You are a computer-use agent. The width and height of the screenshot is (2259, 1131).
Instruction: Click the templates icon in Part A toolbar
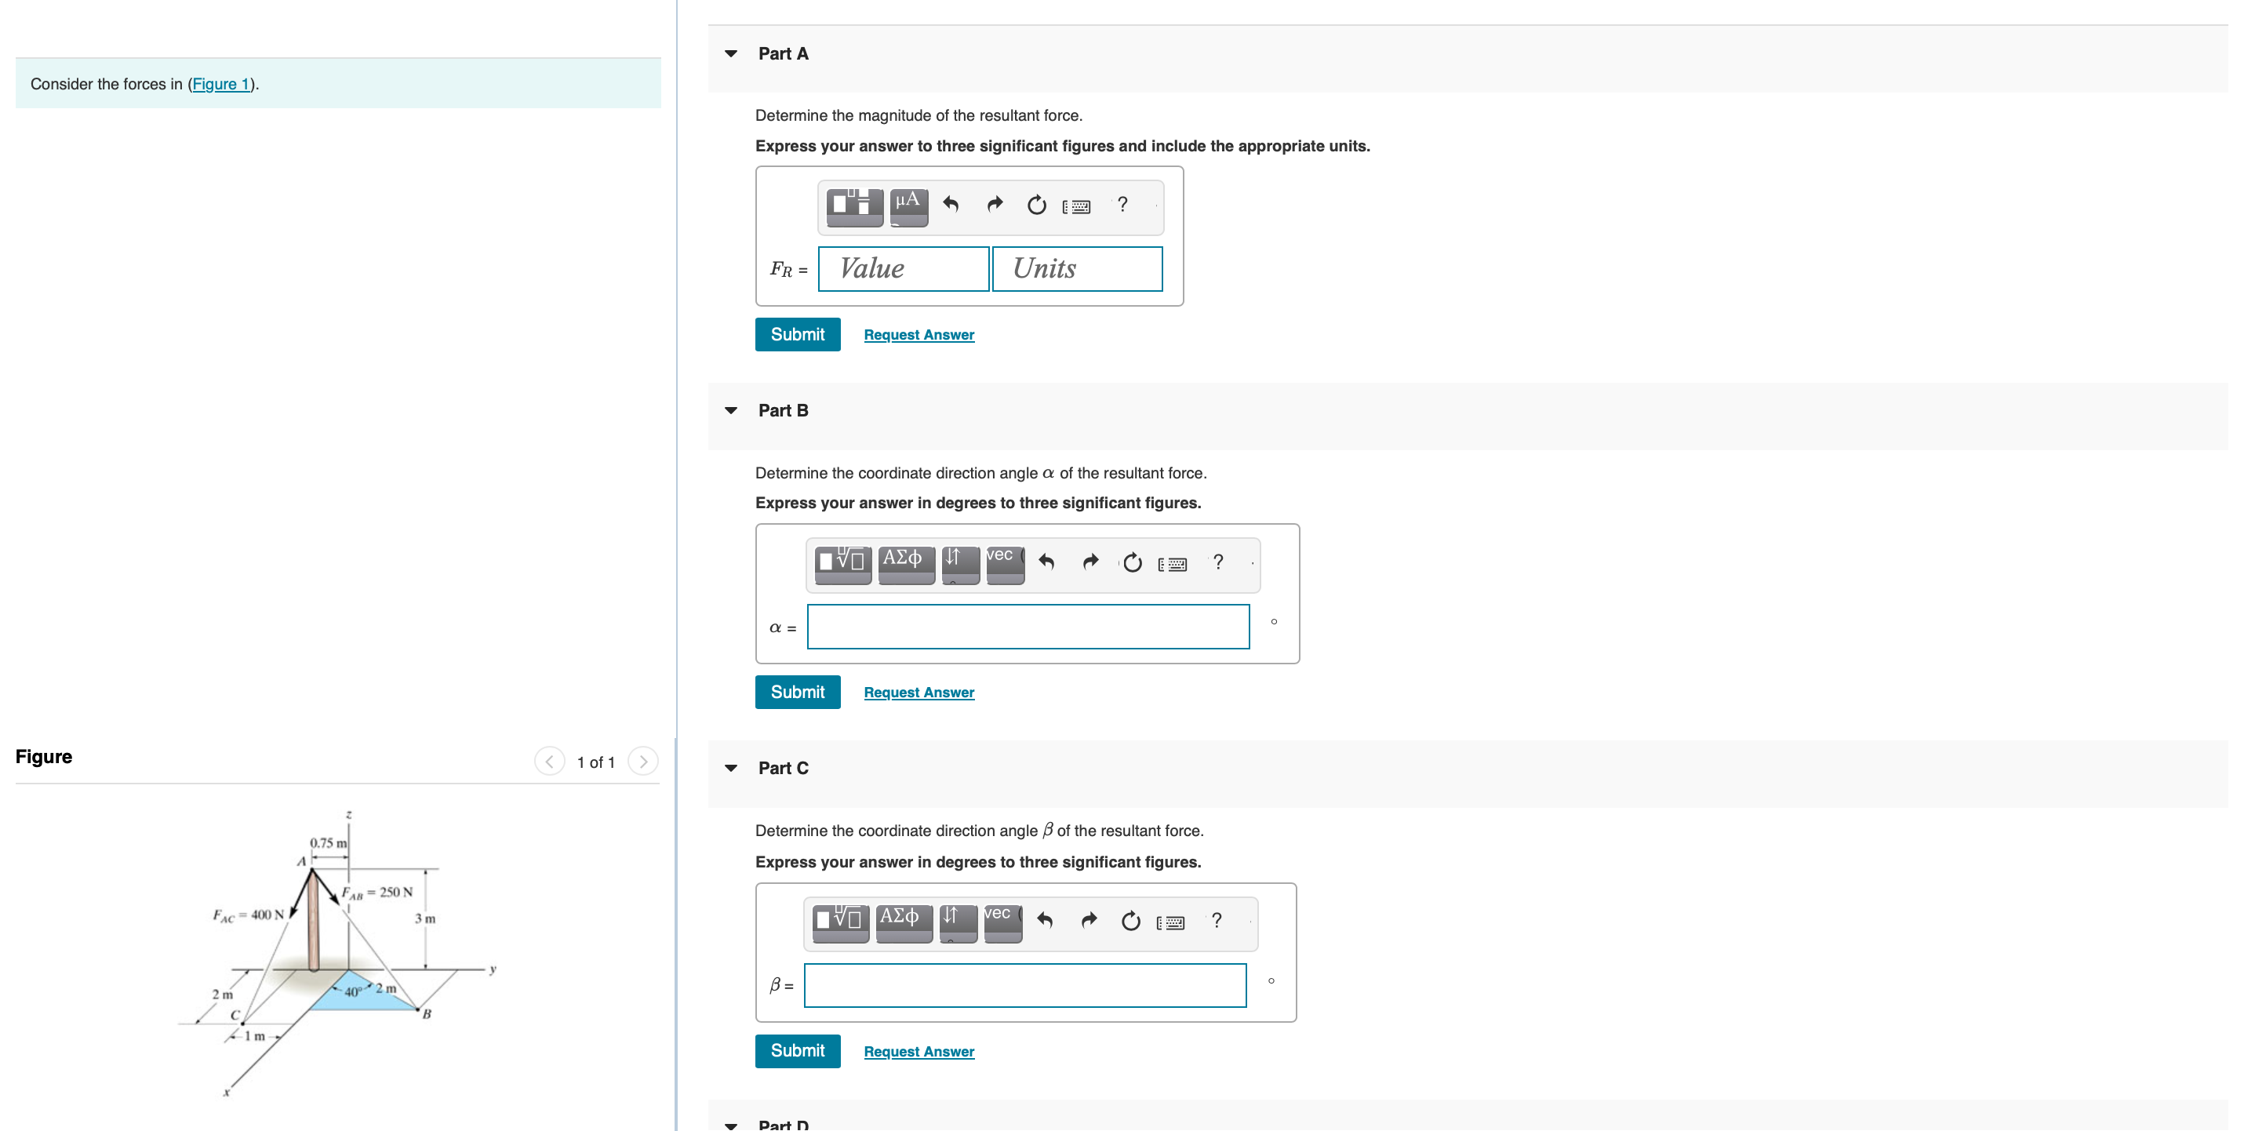[x=854, y=207]
